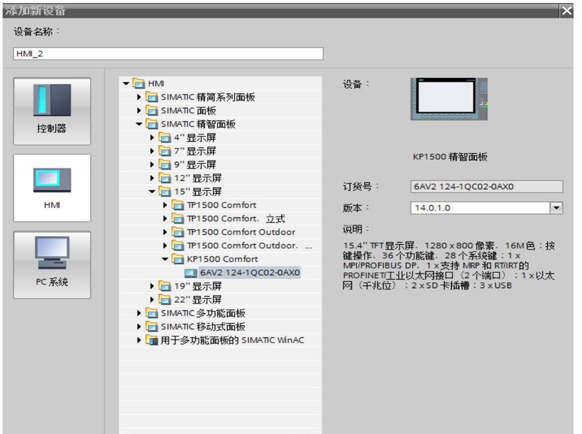Screen dimensions: 582x434
Task: Click SIMATIC 精智面板 folder icon
Action: pos(152,124)
